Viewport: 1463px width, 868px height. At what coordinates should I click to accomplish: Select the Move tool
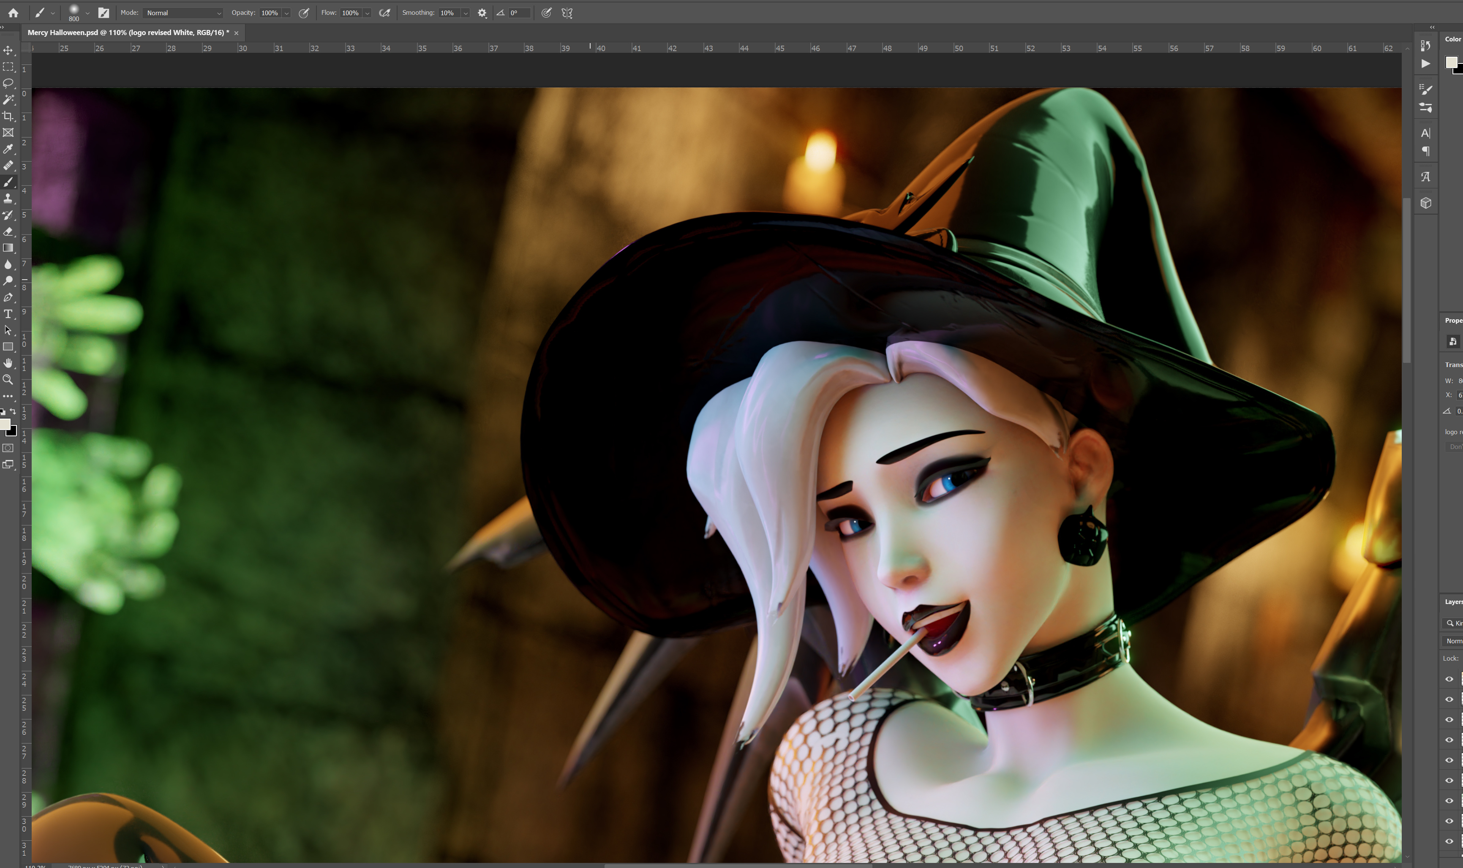(8, 50)
